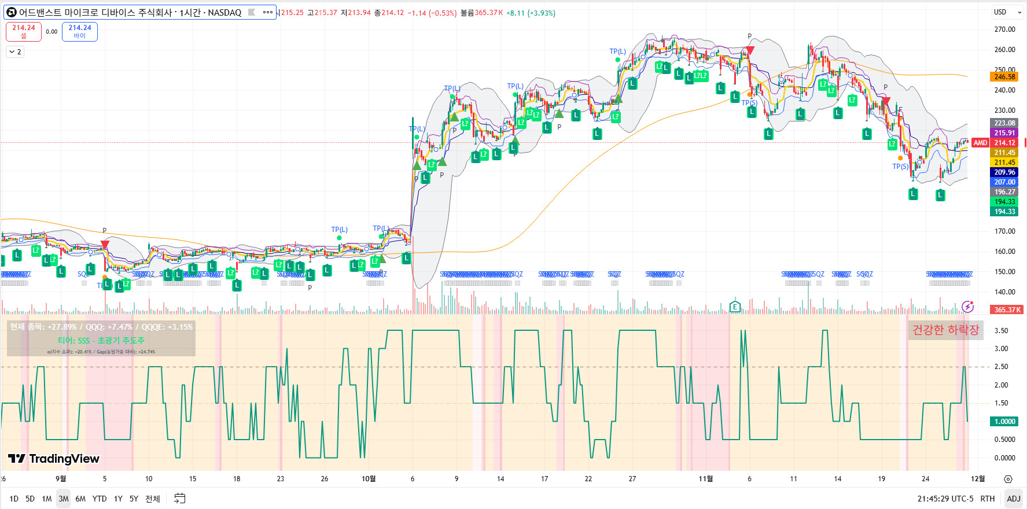This screenshot has height=509, width=1027.
Task: Switch to the 6M time range
Action: pyautogui.click(x=80, y=499)
